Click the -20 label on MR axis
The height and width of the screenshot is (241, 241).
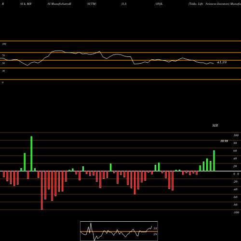235,182
